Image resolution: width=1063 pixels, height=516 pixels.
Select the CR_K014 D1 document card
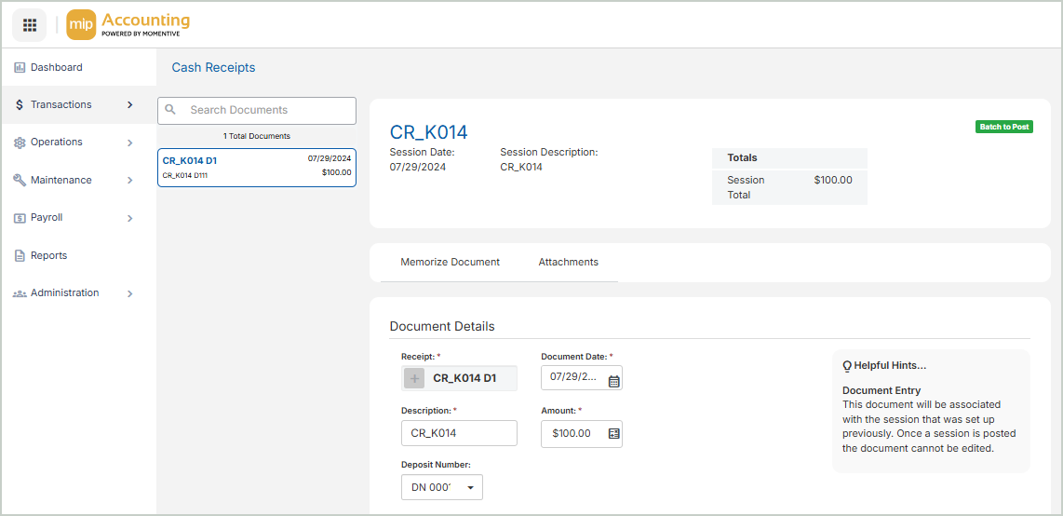click(x=257, y=167)
